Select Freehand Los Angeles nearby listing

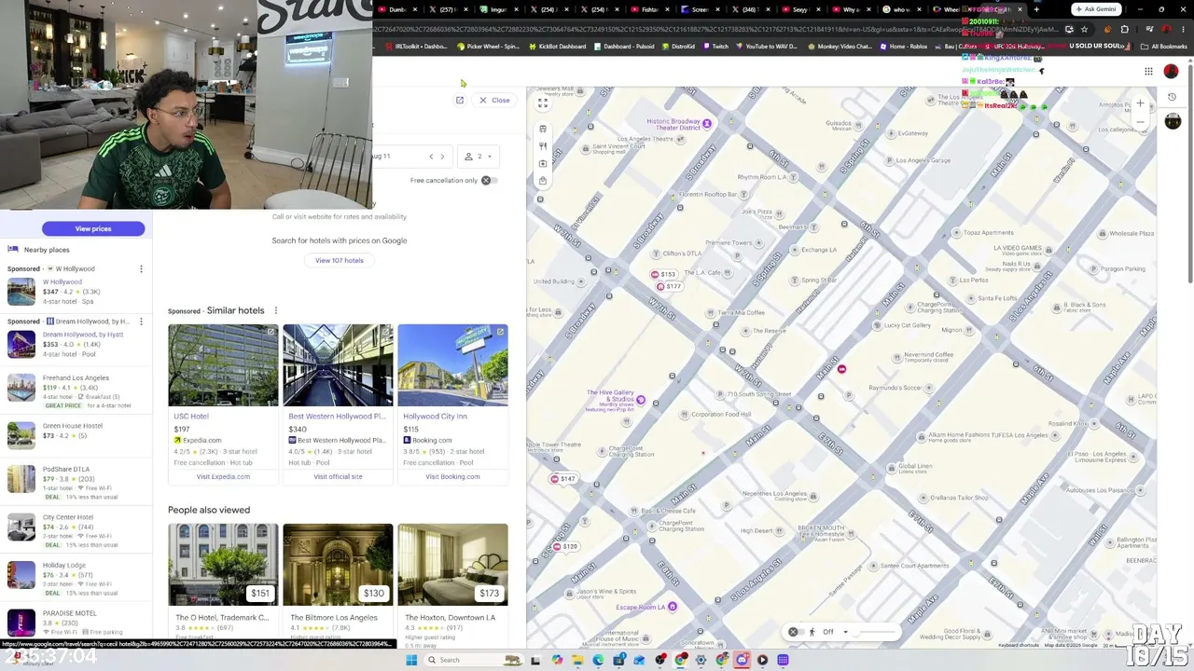(75, 391)
